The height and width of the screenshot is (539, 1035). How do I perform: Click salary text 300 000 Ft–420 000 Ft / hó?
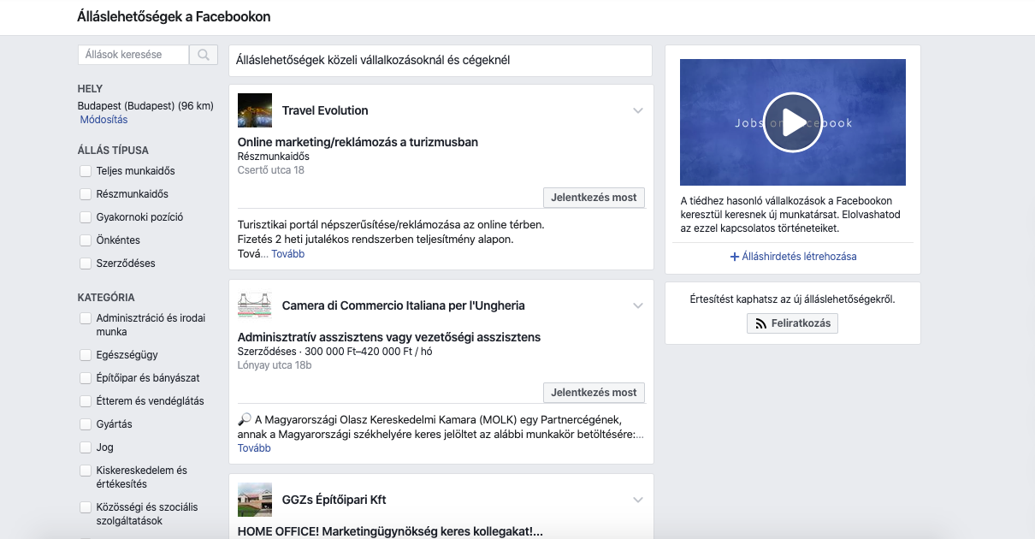[x=369, y=352]
